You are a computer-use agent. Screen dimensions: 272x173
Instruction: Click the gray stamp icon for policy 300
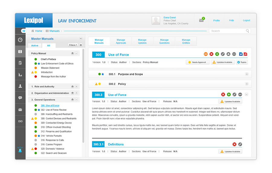tap(228, 54)
